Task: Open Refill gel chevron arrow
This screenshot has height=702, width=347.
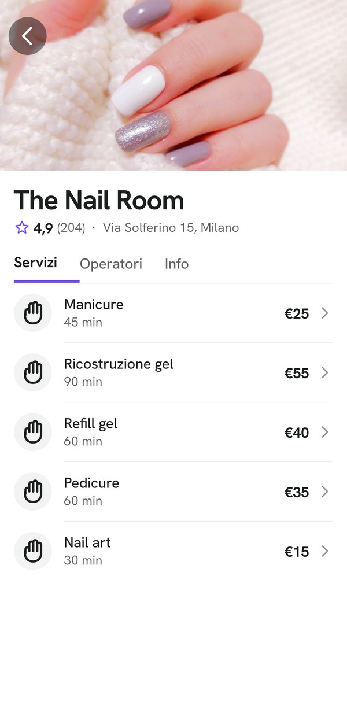Action: click(325, 433)
